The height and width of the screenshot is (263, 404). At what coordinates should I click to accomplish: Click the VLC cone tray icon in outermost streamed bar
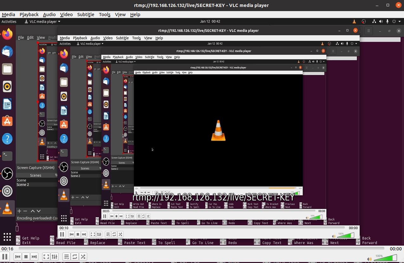354,21
